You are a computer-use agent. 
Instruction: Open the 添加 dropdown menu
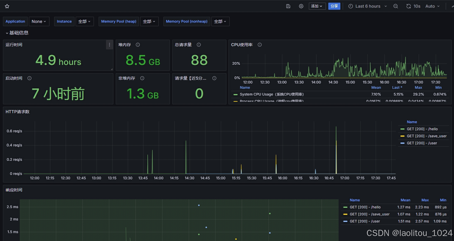(317, 6)
